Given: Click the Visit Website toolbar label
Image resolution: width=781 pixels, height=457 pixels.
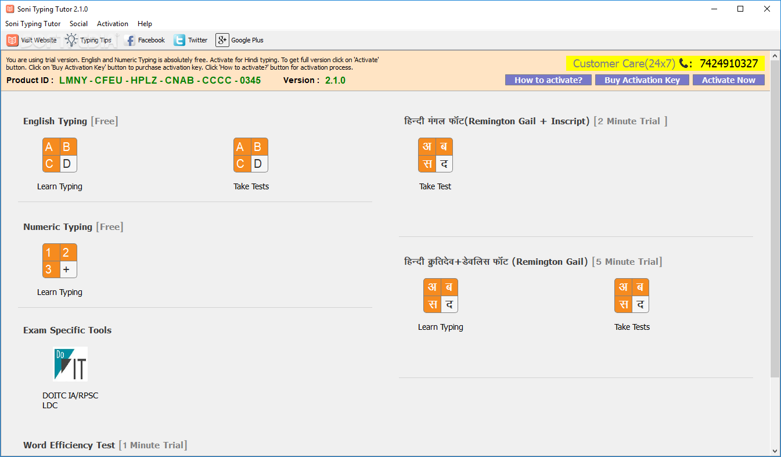Looking at the screenshot, I should (x=39, y=40).
